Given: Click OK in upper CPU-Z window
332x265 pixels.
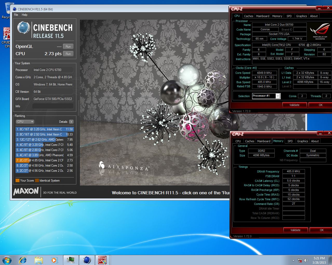Looking at the screenshot, I should (x=321, y=105).
